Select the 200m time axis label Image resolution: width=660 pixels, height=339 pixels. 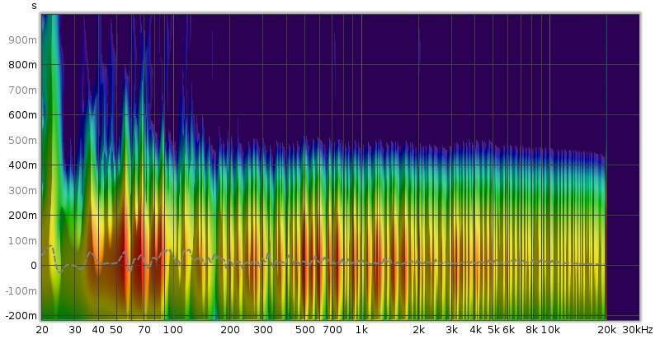[x=22, y=216]
